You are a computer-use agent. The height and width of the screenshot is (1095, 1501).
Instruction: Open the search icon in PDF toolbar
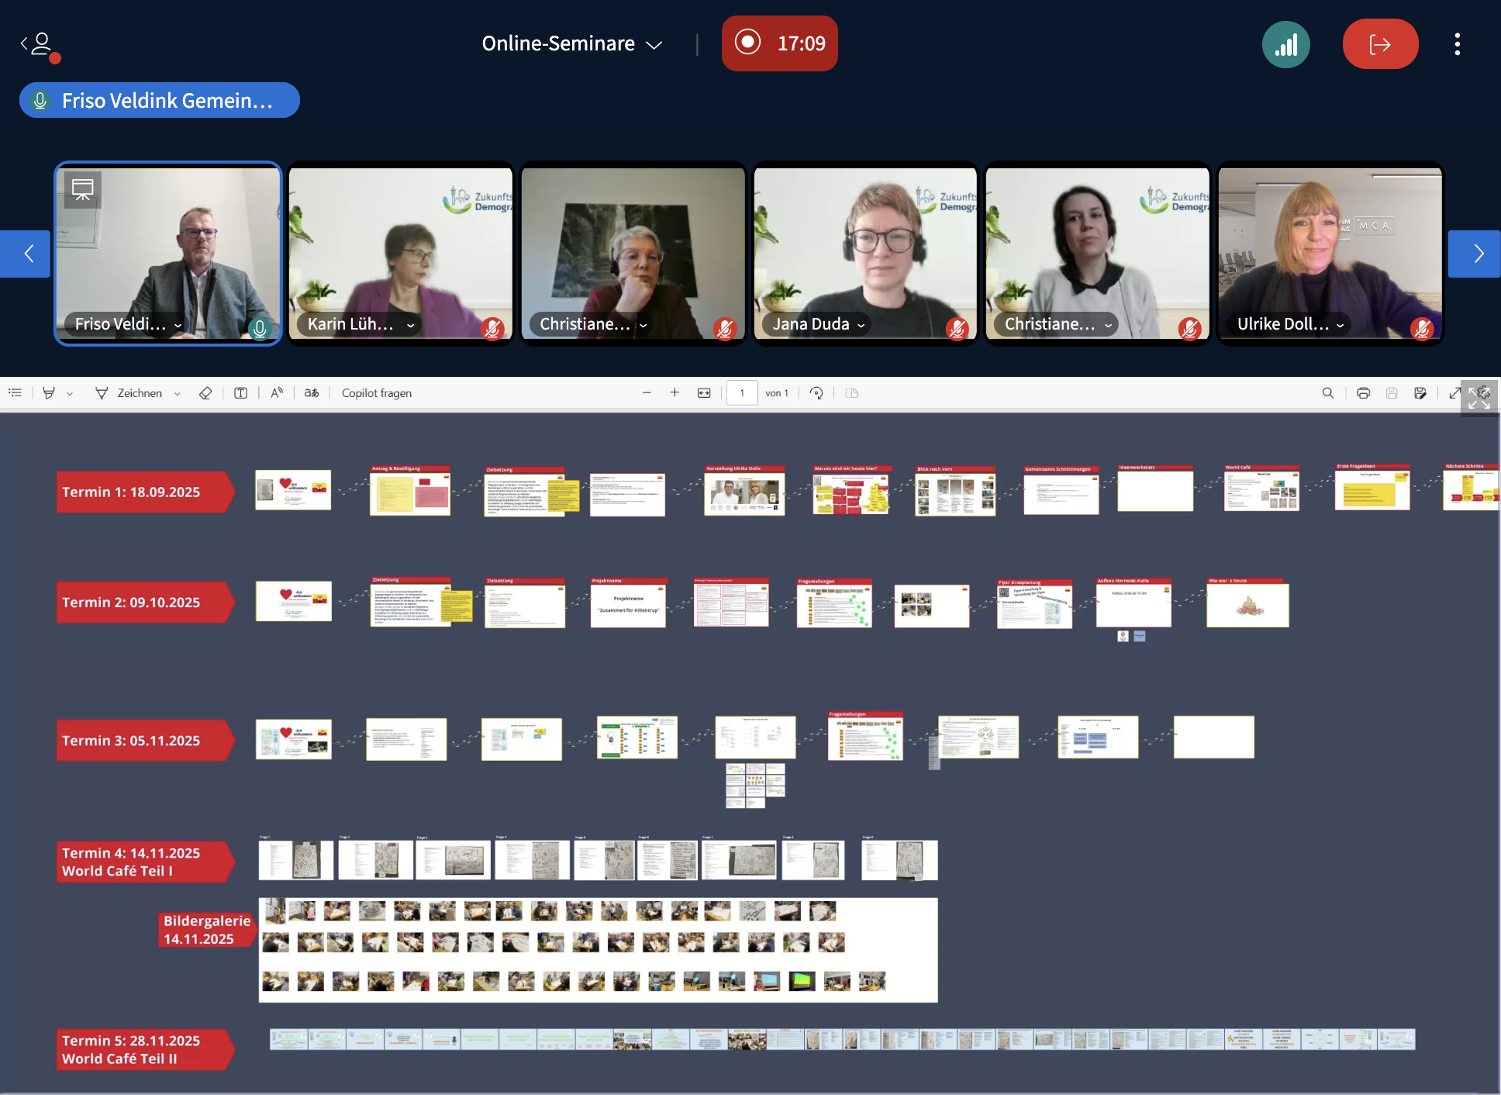pyautogui.click(x=1327, y=393)
